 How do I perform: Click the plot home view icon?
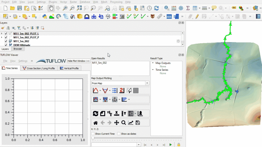click(x=95, y=123)
